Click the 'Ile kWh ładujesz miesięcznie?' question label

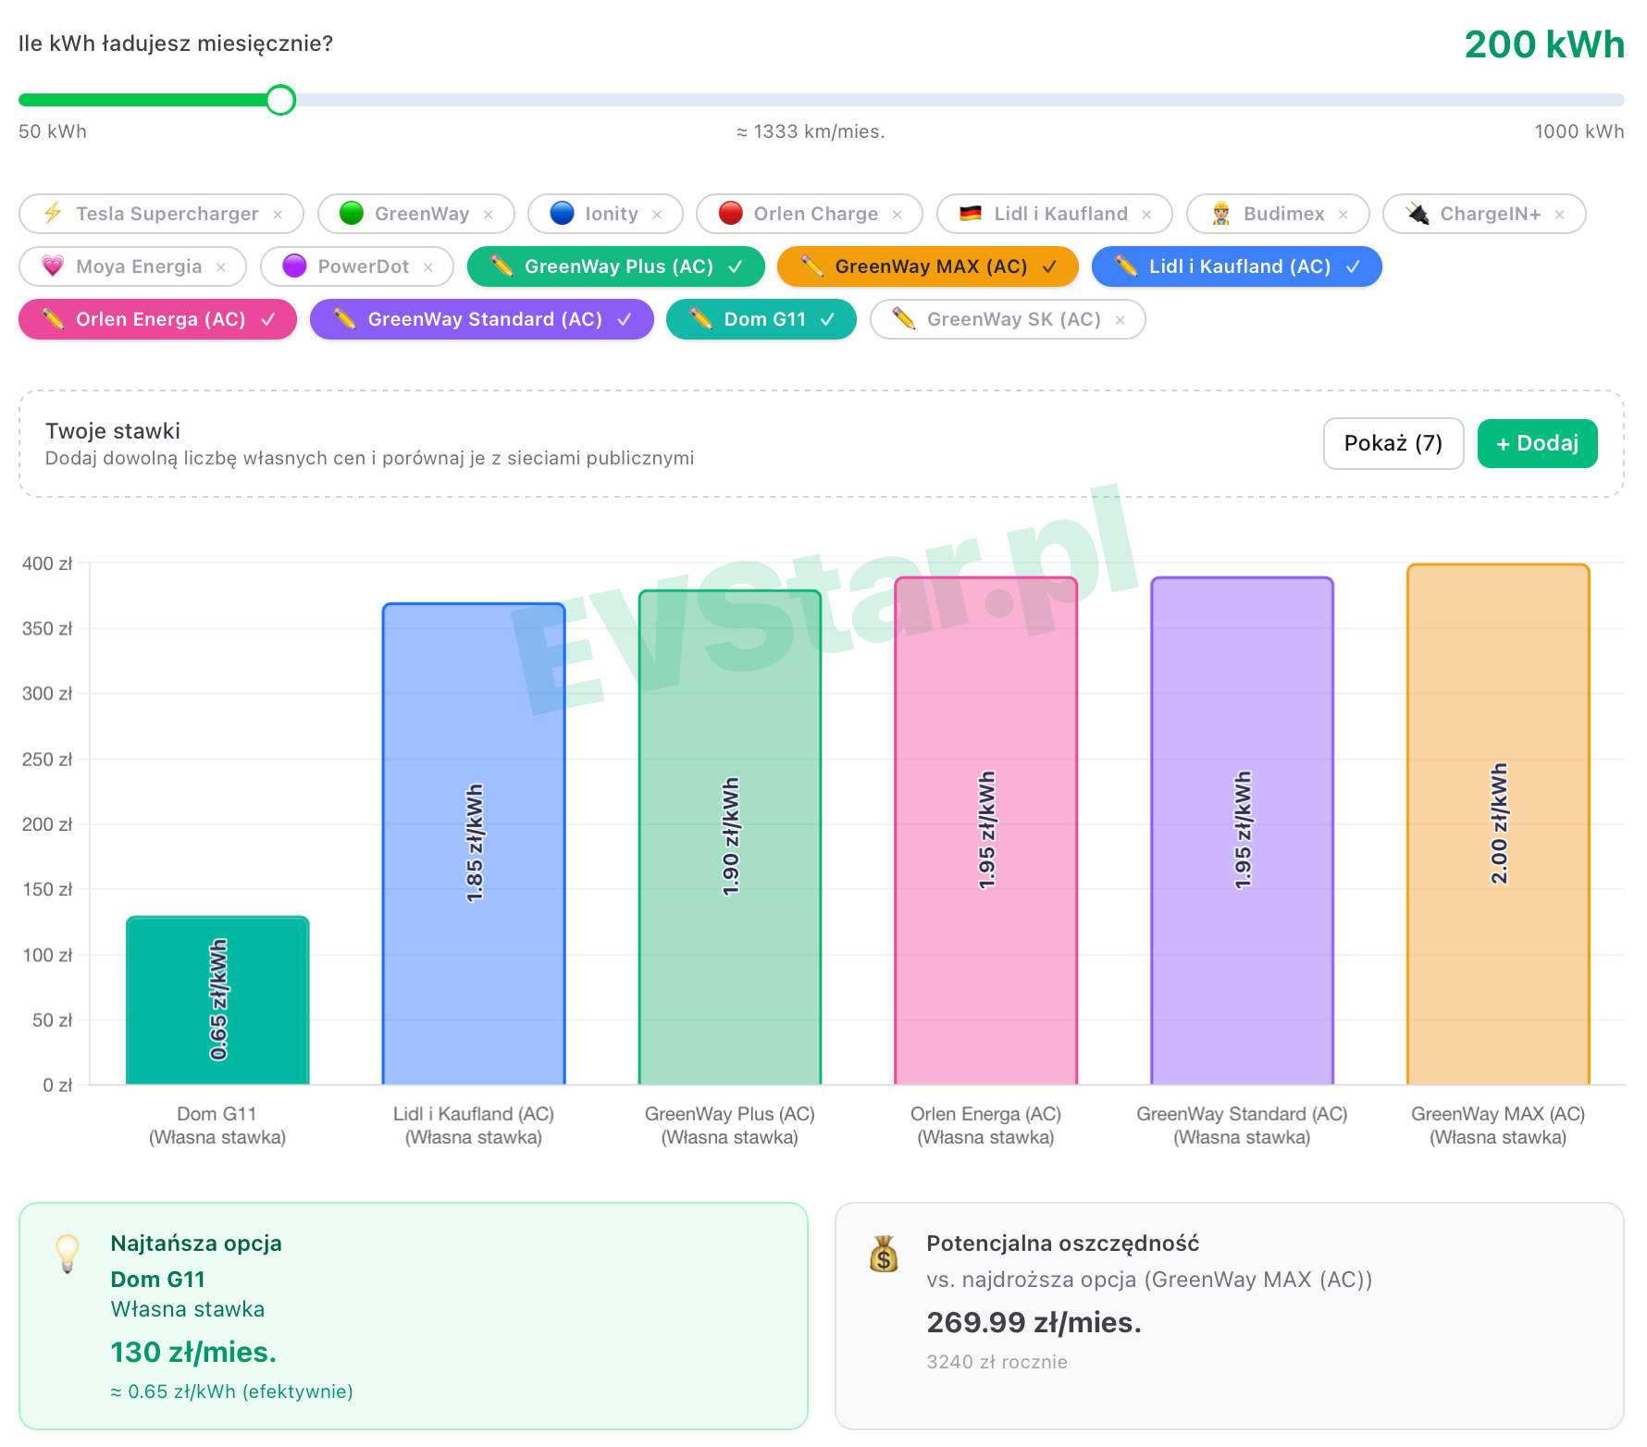tap(176, 43)
